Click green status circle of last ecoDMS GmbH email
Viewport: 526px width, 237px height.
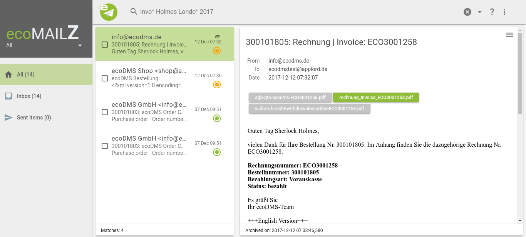click(217, 152)
